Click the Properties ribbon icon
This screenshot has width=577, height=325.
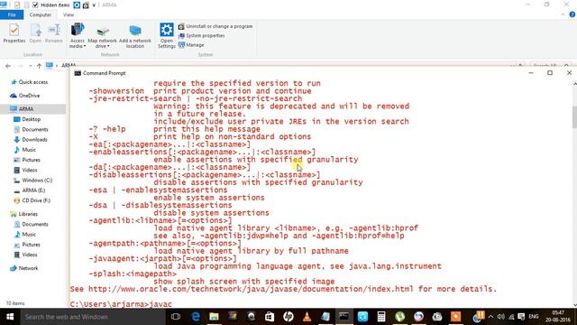tap(14, 33)
